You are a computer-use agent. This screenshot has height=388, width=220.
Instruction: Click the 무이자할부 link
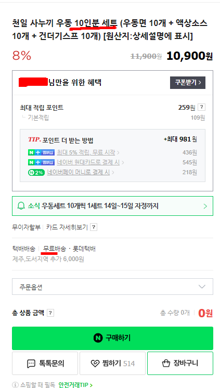pos(26,227)
